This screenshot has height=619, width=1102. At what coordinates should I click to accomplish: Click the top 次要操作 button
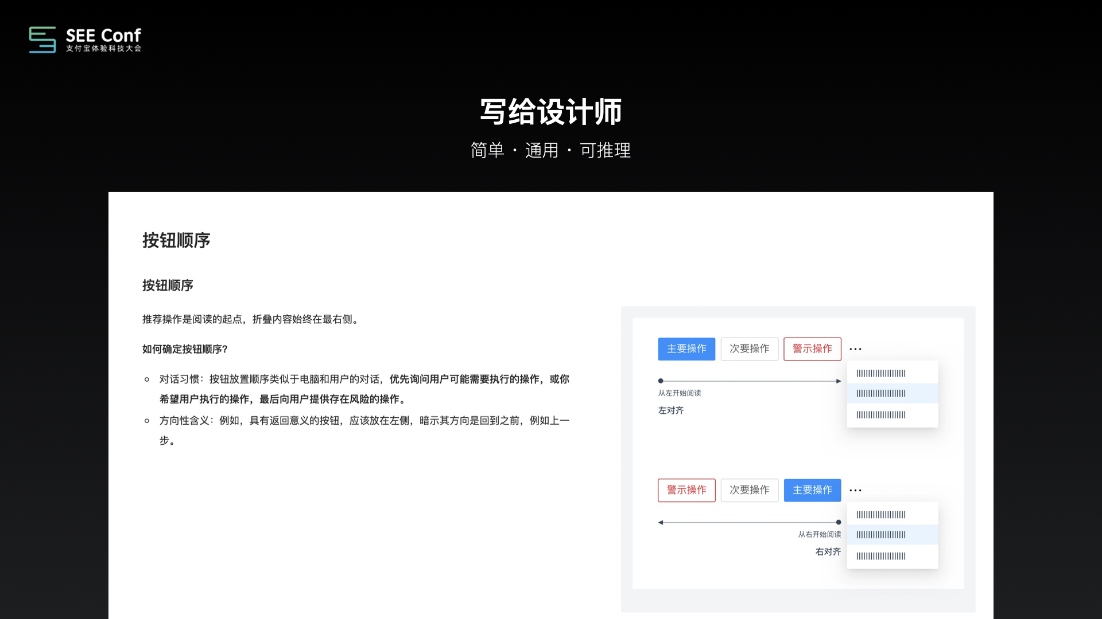coord(749,348)
